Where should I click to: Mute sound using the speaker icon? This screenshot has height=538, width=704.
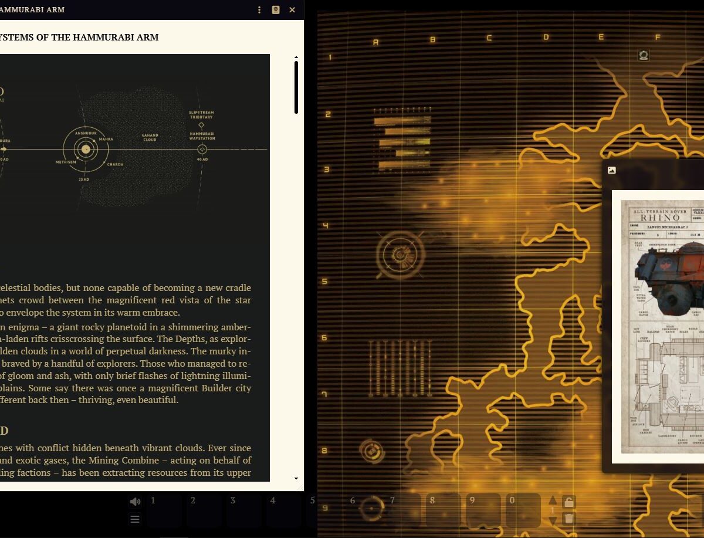[x=135, y=502]
